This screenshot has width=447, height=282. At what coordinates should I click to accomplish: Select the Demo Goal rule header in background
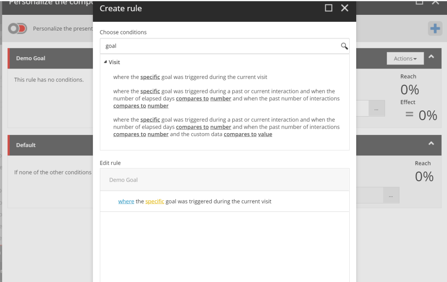point(50,58)
